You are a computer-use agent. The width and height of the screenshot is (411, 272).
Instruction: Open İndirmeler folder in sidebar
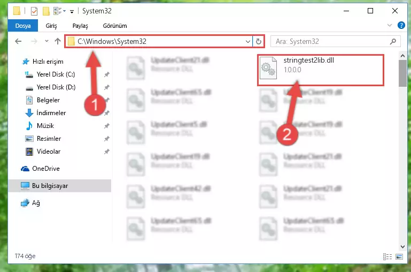pyautogui.click(x=51, y=113)
